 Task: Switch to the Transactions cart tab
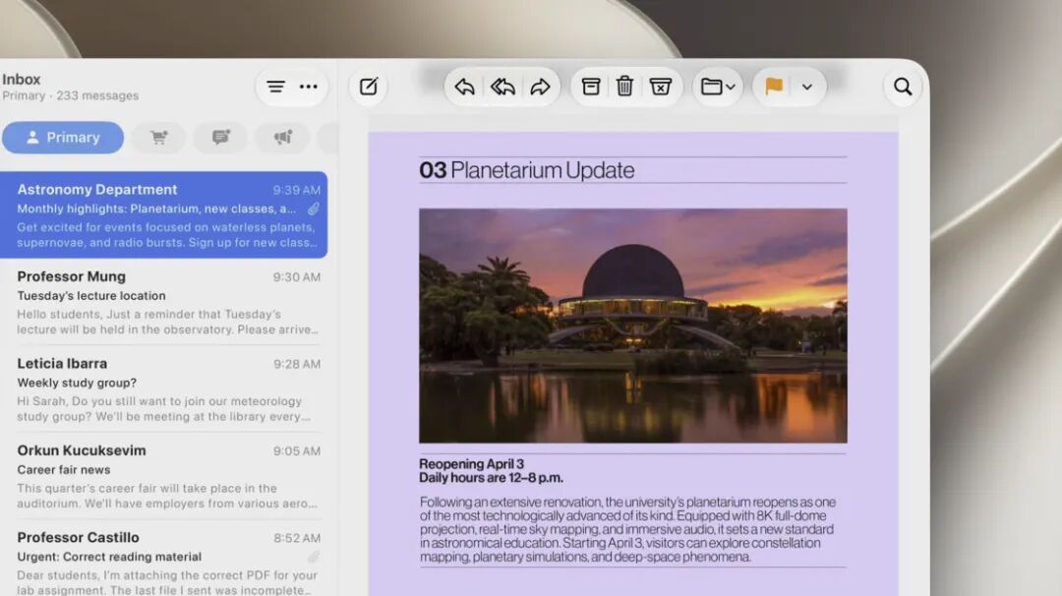coord(159,138)
